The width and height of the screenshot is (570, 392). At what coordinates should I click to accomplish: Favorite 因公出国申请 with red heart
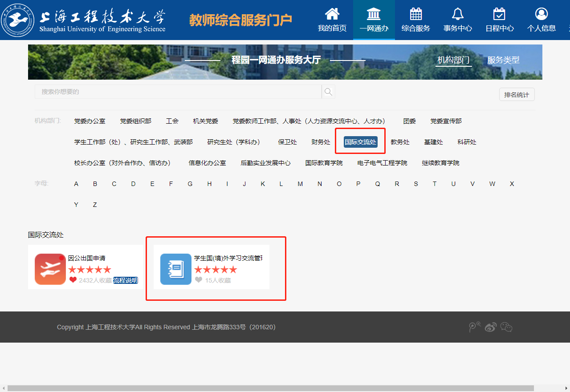pos(73,280)
